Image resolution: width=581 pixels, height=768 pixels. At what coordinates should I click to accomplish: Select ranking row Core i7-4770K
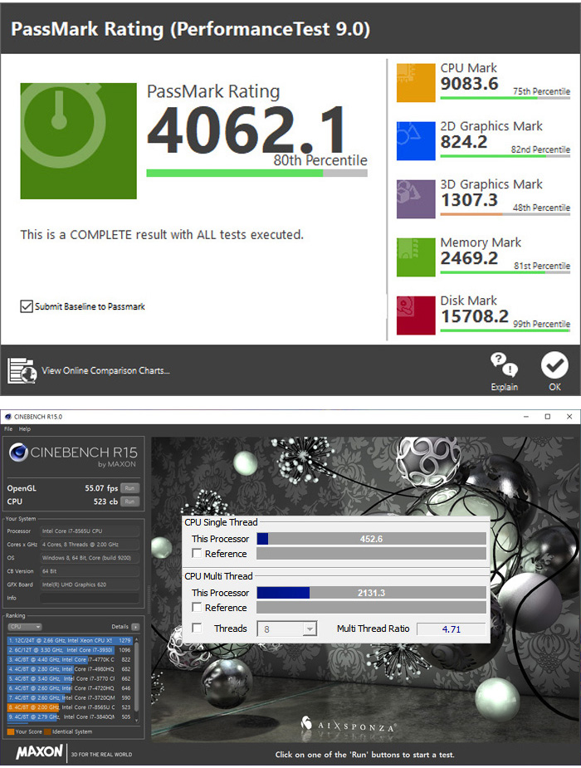point(70,660)
